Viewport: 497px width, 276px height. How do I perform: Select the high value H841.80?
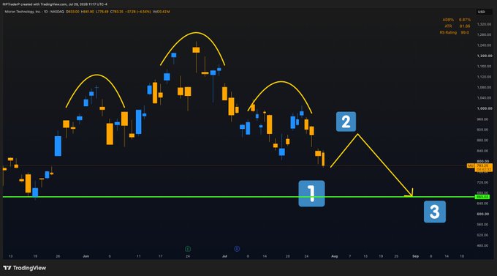(88, 12)
